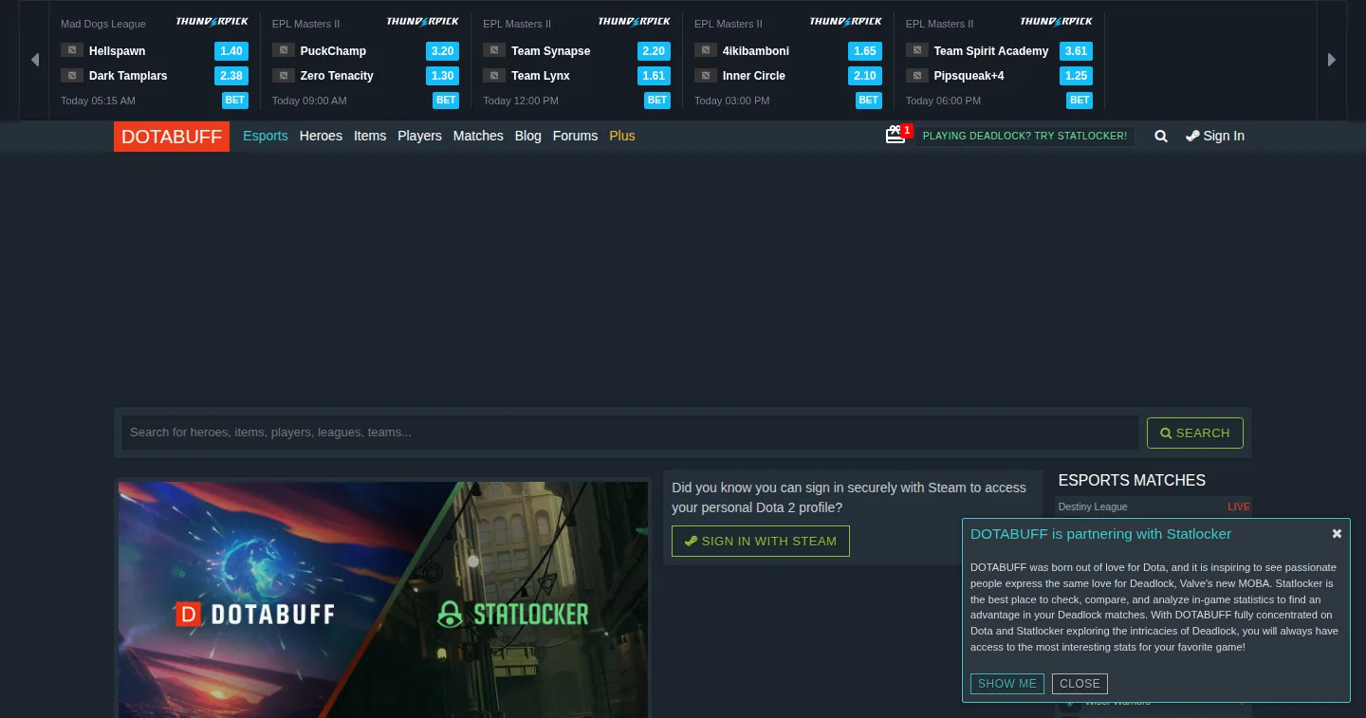Select Zero Tenacity odds 1.30
This screenshot has height=718, width=1366.
[x=442, y=76]
